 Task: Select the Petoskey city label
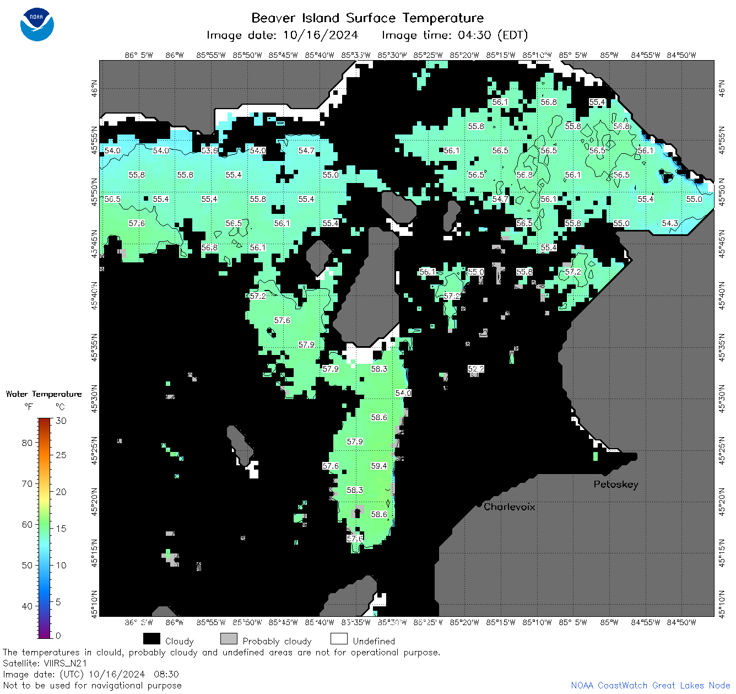tap(616, 485)
